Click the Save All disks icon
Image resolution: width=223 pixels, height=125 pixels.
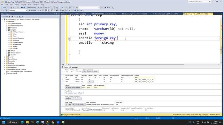click(x=24, y=8)
